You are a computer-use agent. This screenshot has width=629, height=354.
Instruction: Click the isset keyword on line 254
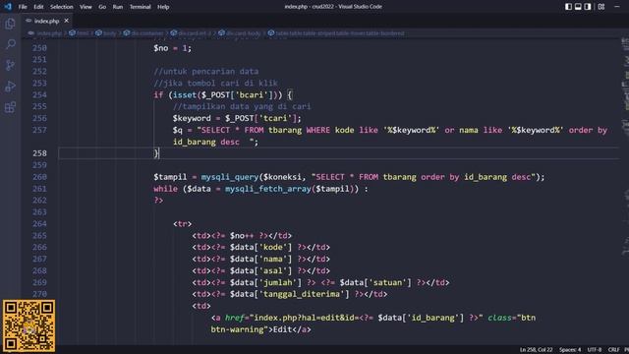185,95
